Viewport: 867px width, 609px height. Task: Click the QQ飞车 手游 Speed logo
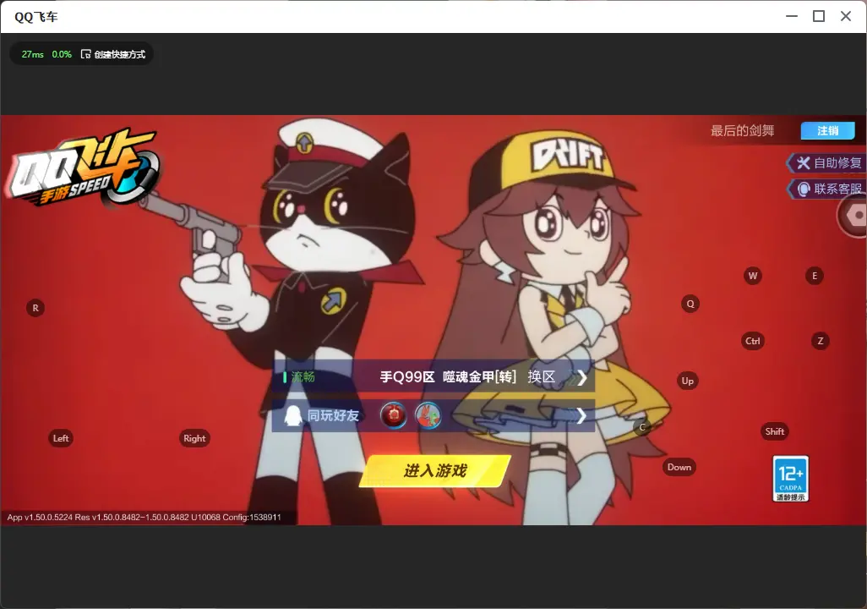click(83, 167)
